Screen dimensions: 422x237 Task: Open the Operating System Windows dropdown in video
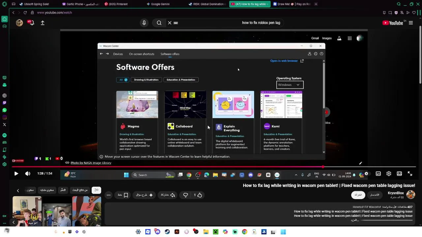point(290,85)
